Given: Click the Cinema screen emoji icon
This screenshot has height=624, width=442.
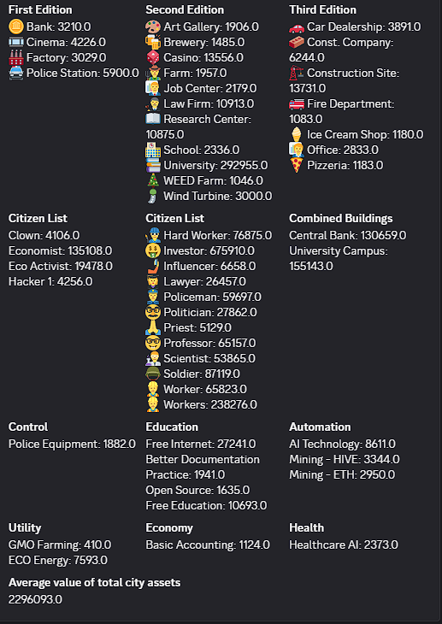Looking at the screenshot, I should [16, 42].
